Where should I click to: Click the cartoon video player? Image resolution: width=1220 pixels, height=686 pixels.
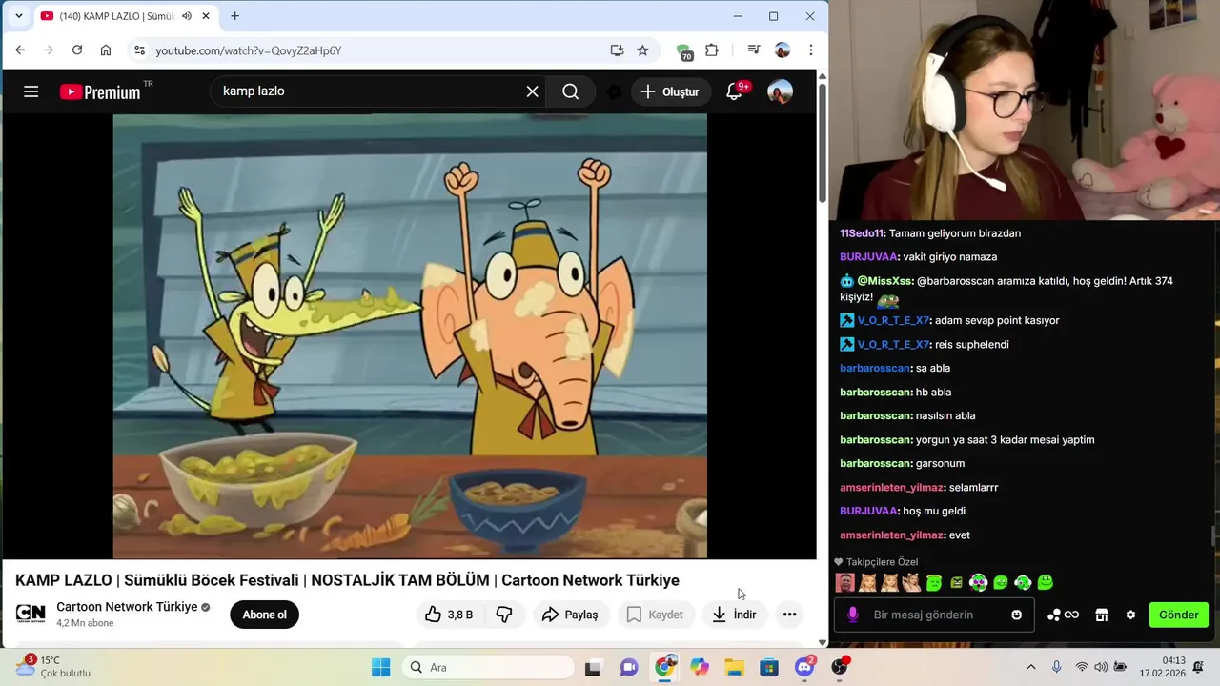(410, 336)
